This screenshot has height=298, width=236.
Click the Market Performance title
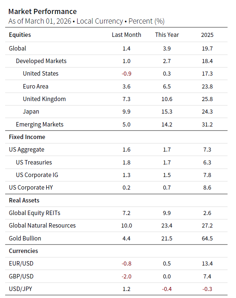[43, 11]
